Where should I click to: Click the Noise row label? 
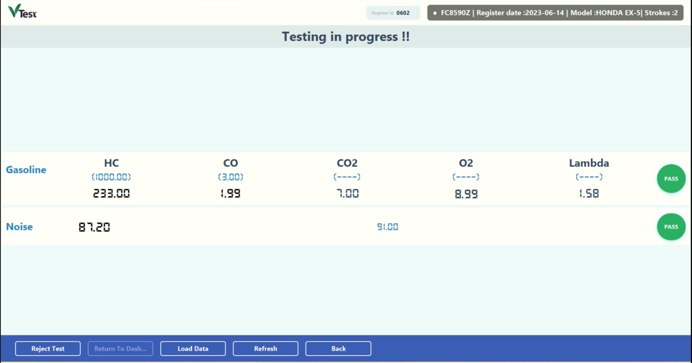(x=19, y=227)
